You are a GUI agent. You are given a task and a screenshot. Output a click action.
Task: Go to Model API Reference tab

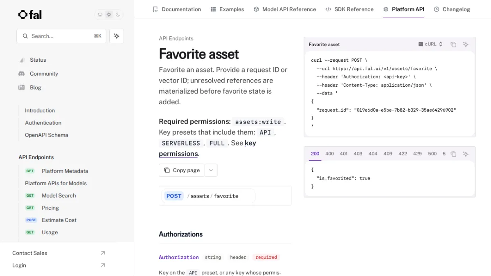(285, 9)
